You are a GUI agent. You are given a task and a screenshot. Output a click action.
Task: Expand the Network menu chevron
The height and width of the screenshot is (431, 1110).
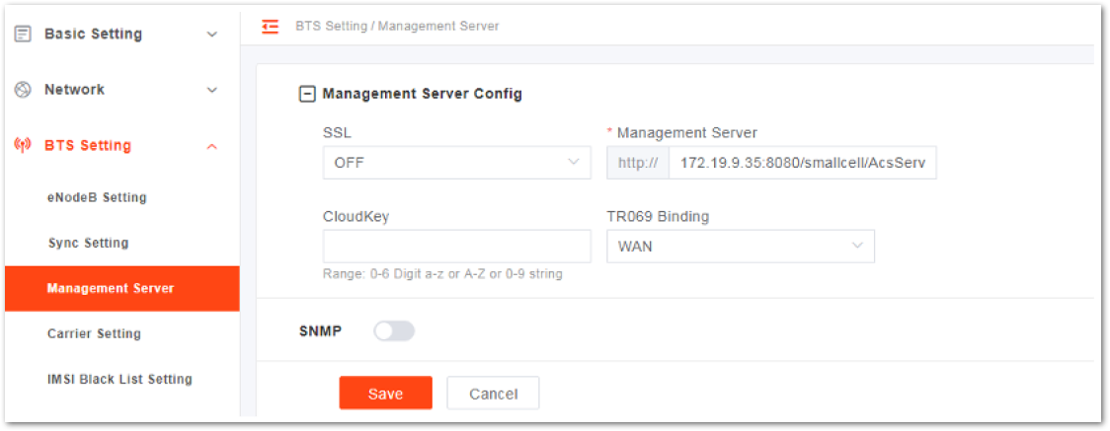211,90
